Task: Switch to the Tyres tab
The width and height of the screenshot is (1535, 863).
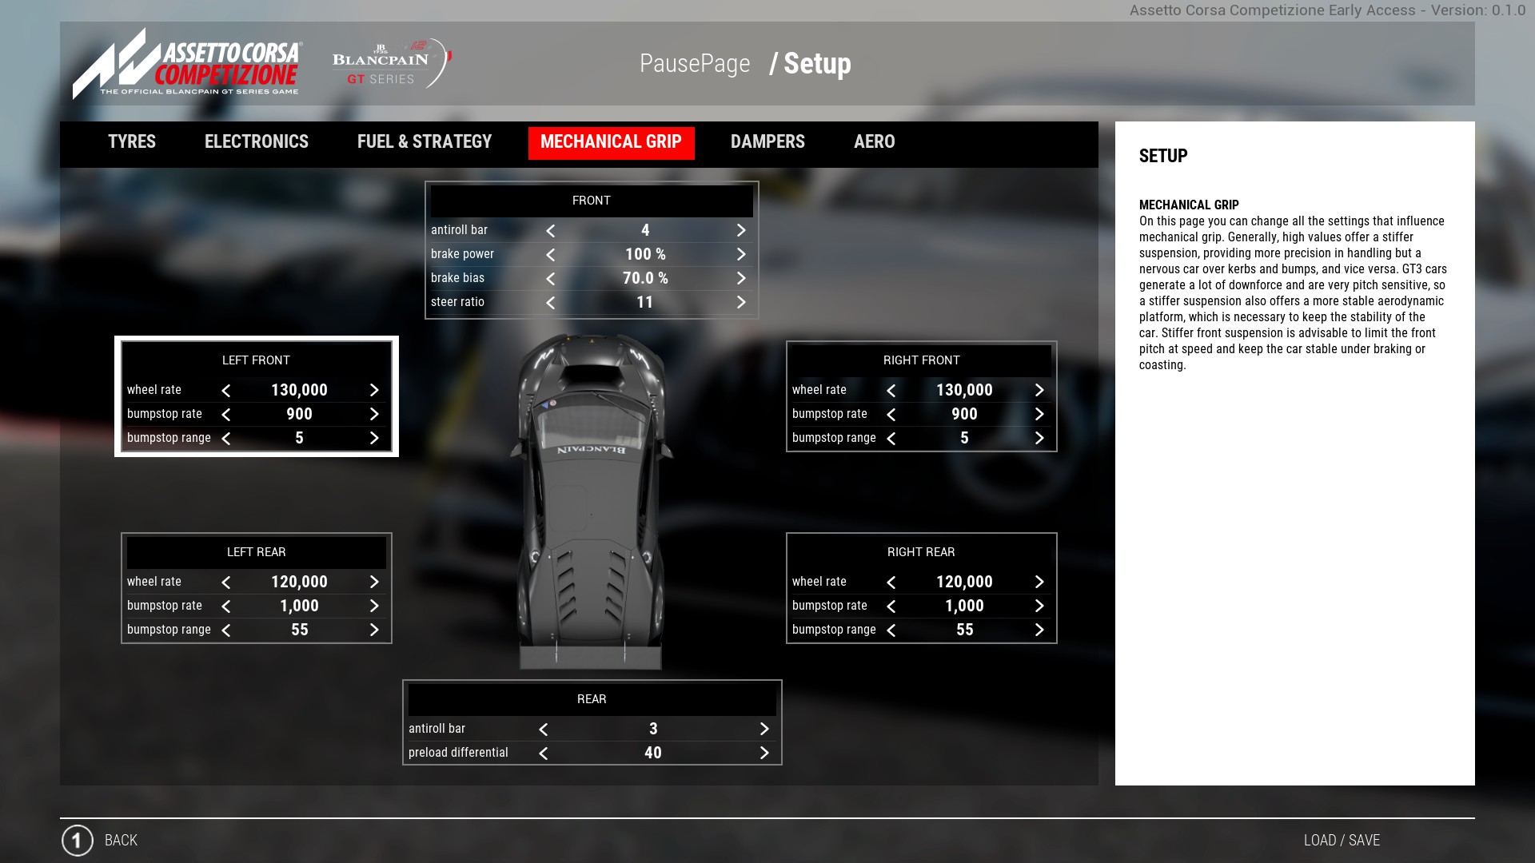Action: [x=132, y=142]
